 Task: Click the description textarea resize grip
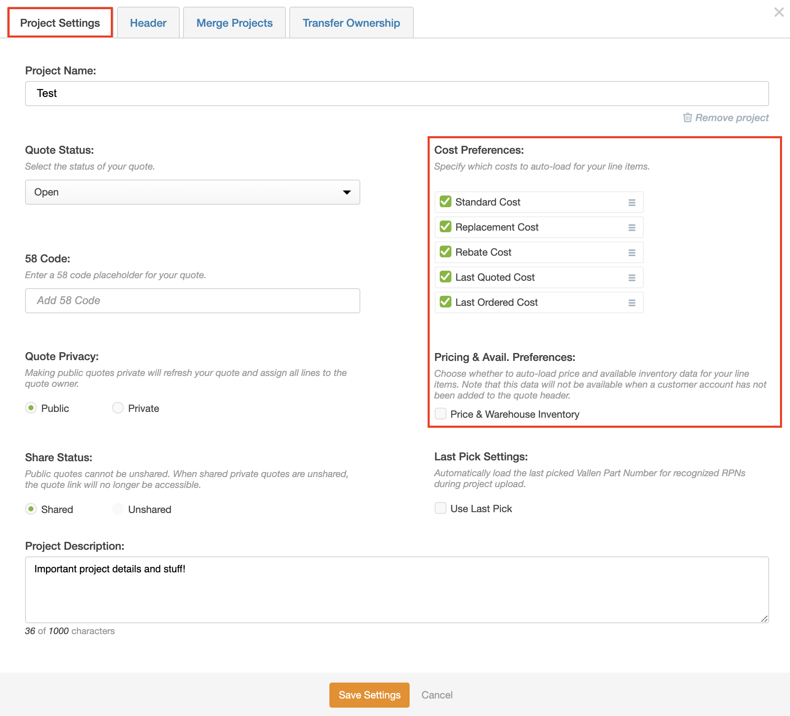(764, 619)
